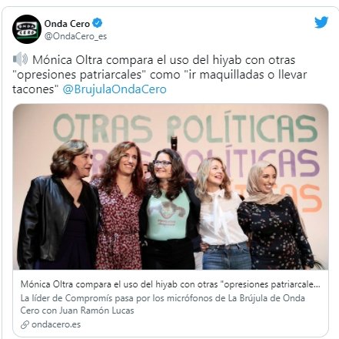Screen dimensions: 339x339
Task: Open the article headline about Mónica Oltra
Action: 171,284
